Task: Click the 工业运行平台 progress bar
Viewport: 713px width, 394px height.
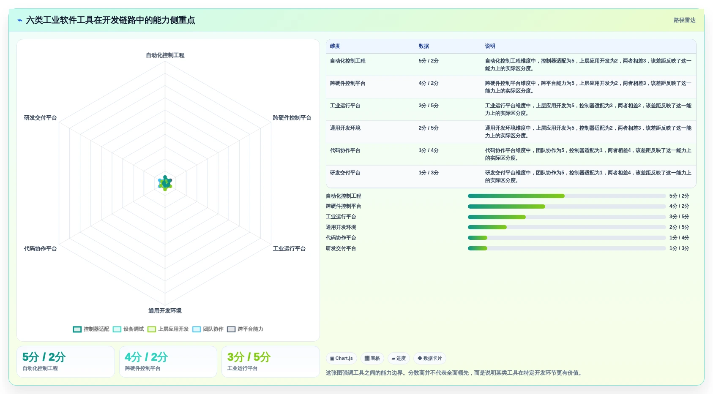Action: click(567, 217)
